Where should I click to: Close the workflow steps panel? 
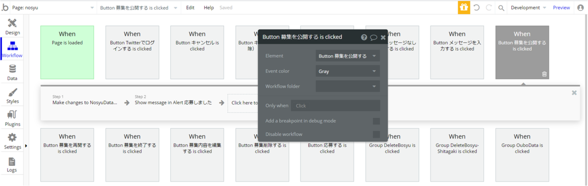coord(574,93)
